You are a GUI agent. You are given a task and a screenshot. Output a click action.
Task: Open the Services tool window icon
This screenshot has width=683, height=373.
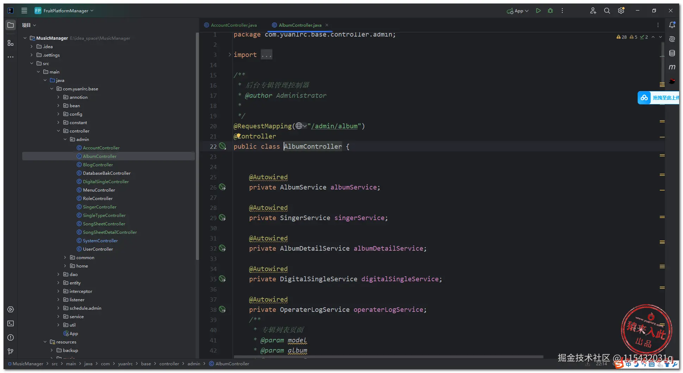(11, 309)
